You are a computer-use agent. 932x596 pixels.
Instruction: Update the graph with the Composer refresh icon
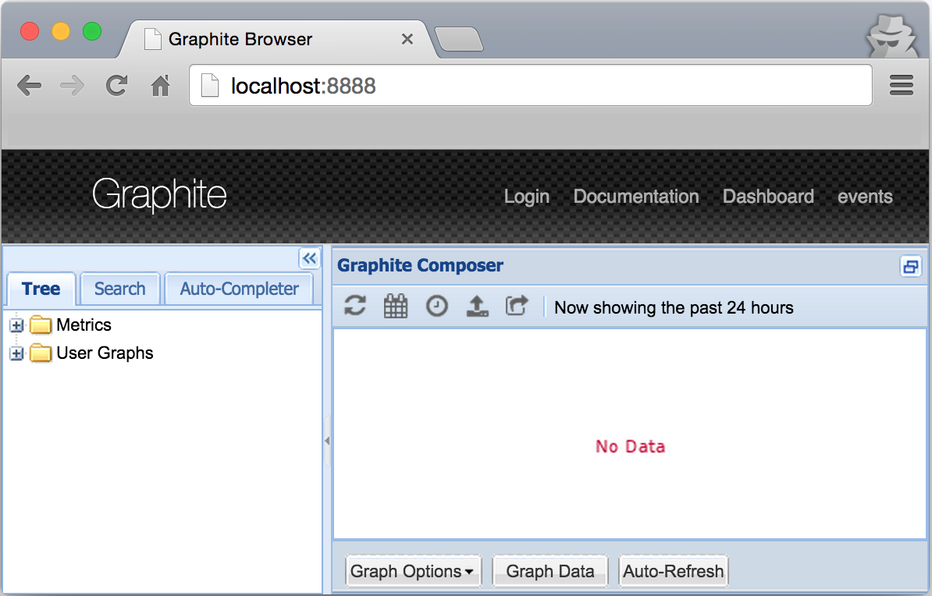[355, 306]
